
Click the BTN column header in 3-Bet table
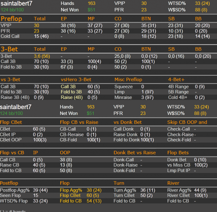tap(146, 49)
